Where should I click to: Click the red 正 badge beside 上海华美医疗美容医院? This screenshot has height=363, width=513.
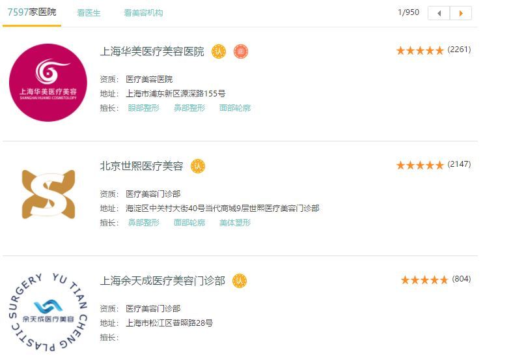241,51
